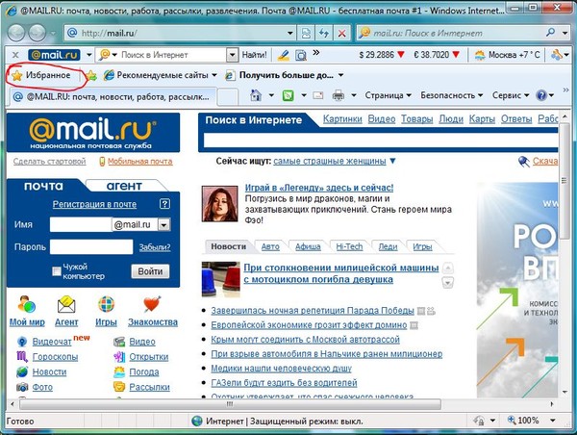
Task: Click the Войти login button
Action: pos(150,271)
